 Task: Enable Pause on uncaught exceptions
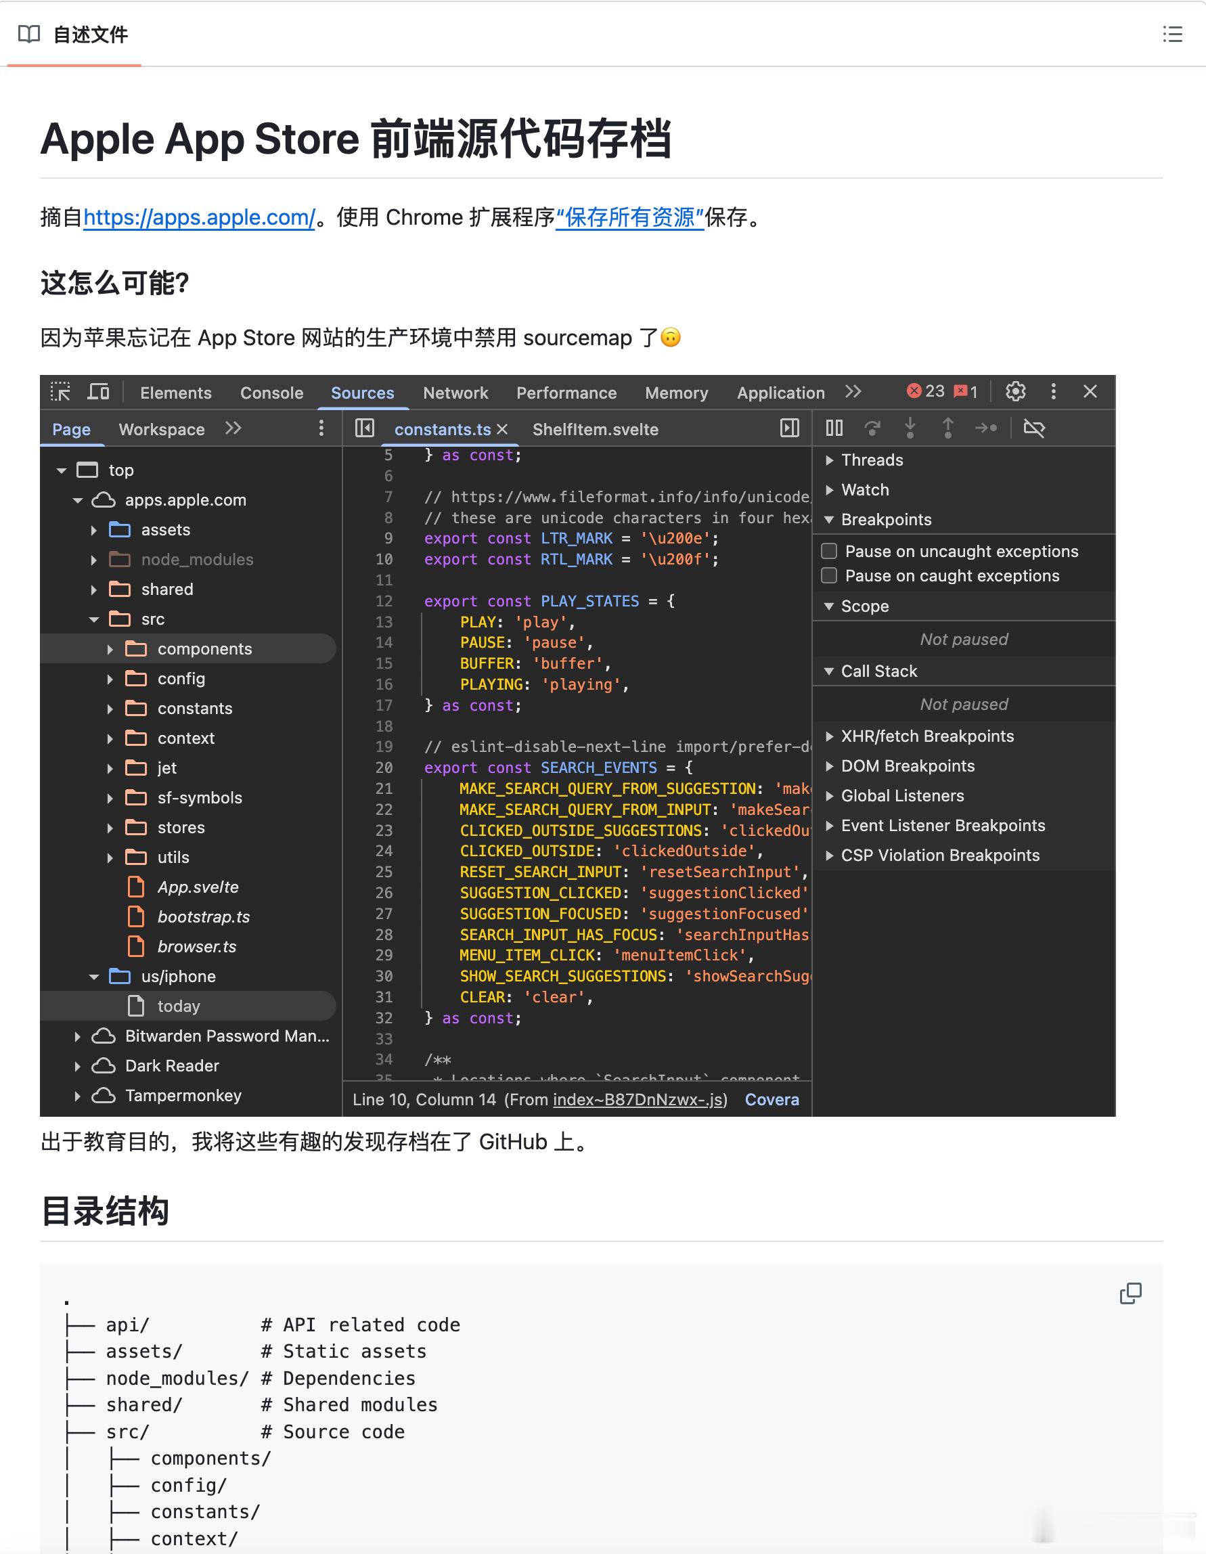click(x=829, y=552)
